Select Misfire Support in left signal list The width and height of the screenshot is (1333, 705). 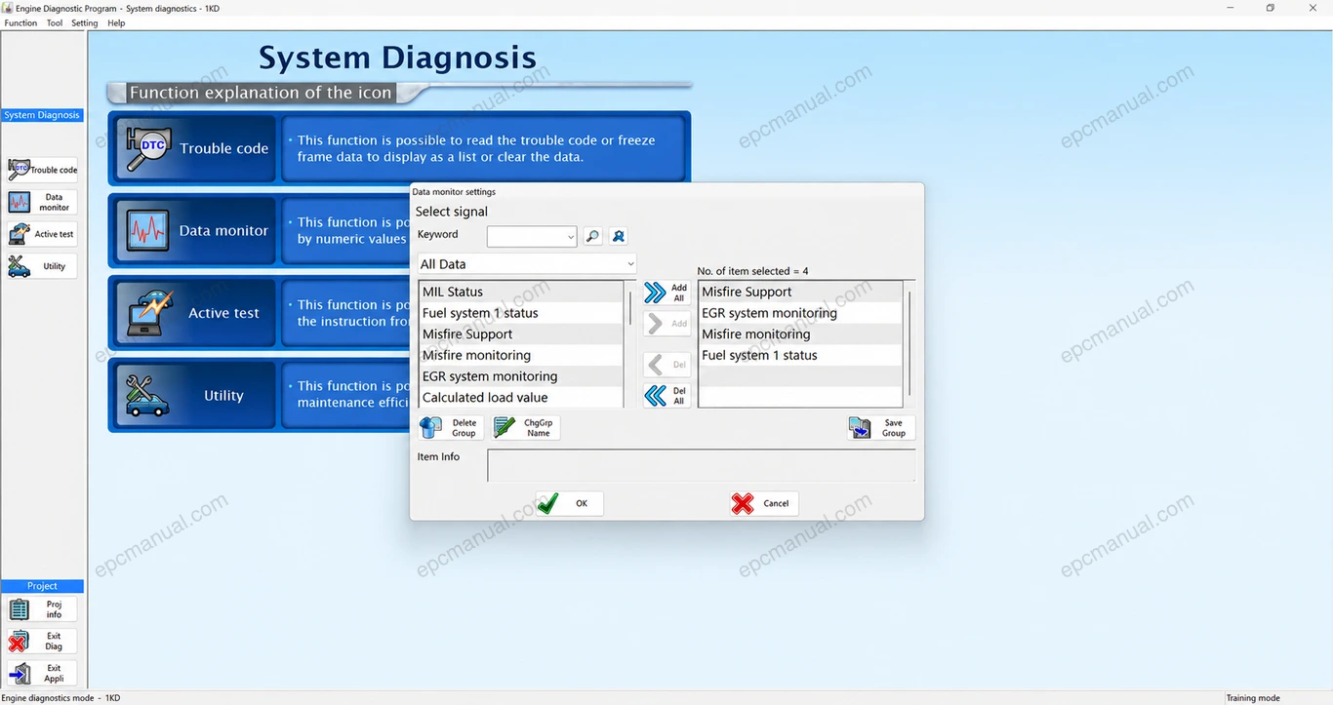(x=521, y=334)
